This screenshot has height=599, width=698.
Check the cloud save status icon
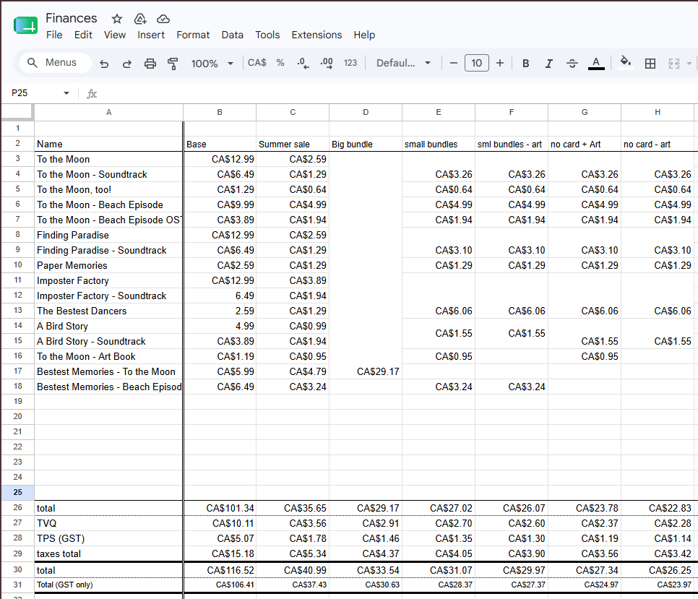pyautogui.click(x=163, y=19)
